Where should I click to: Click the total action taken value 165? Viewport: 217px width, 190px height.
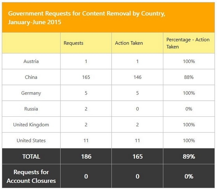tap(137, 157)
